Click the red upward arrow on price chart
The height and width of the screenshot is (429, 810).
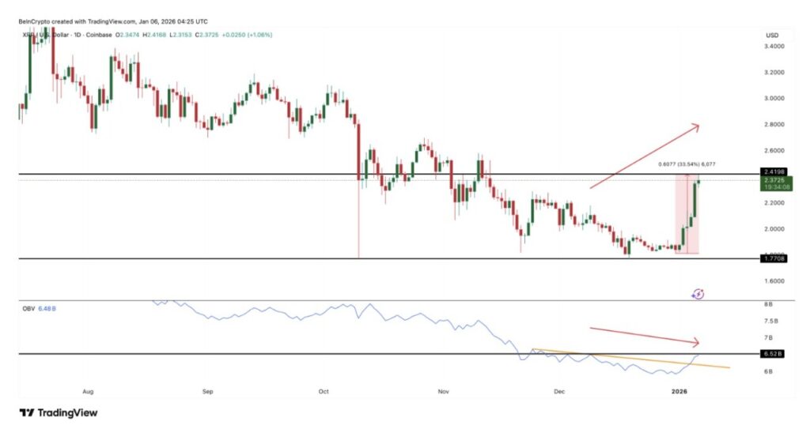645,156
